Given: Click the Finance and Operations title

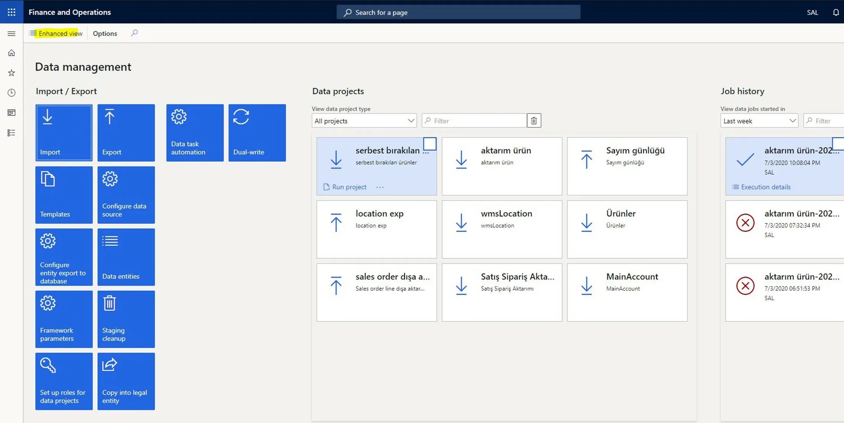Looking at the screenshot, I should [x=70, y=12].
